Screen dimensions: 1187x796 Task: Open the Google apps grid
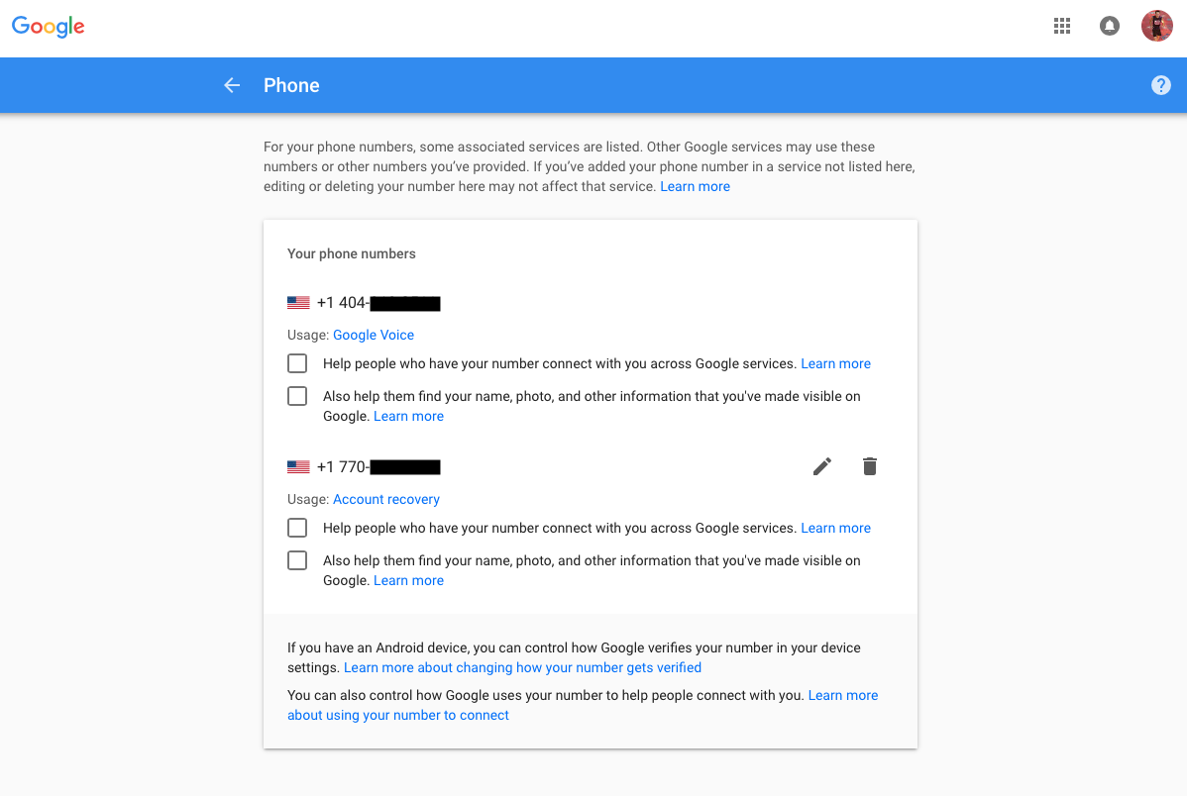coord(1062,27)
